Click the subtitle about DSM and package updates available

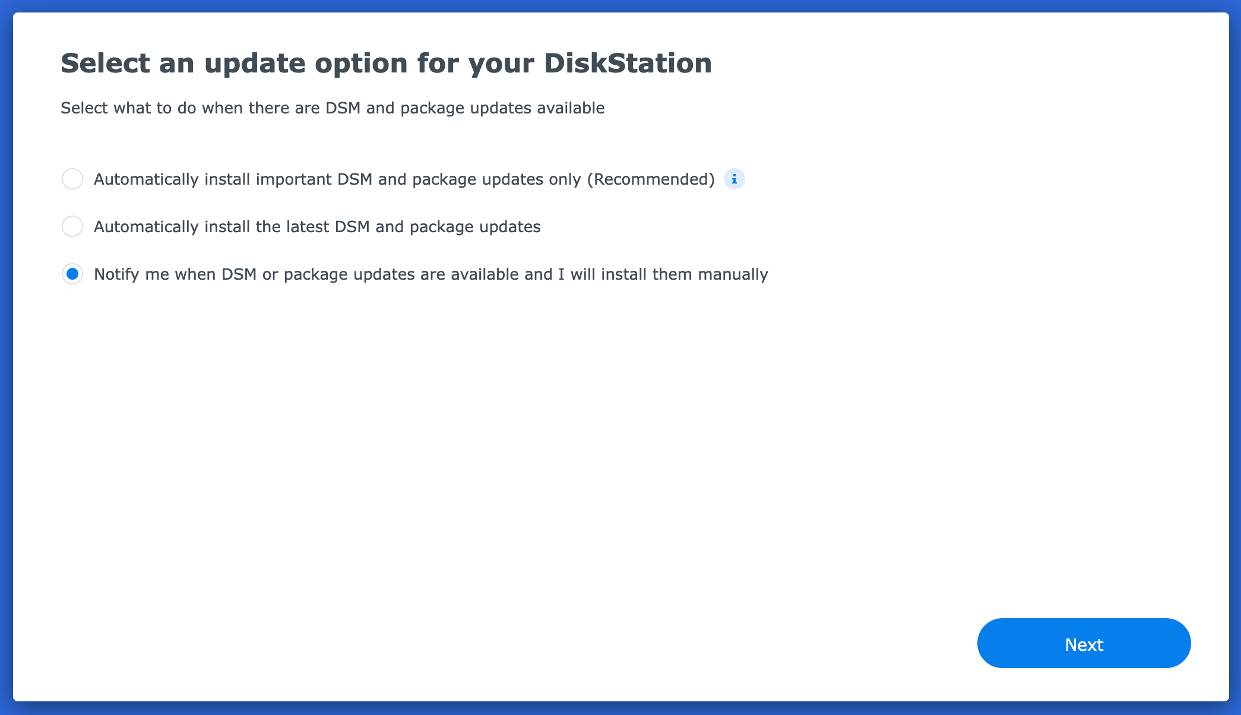pyautogui.click(x=333, y=108)
